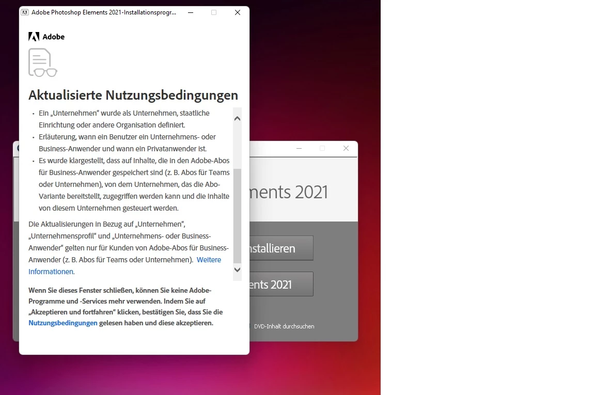Click the lower '2021' button in the background window
The height and width of the screenshot is (395, 595).
[281, 284]
